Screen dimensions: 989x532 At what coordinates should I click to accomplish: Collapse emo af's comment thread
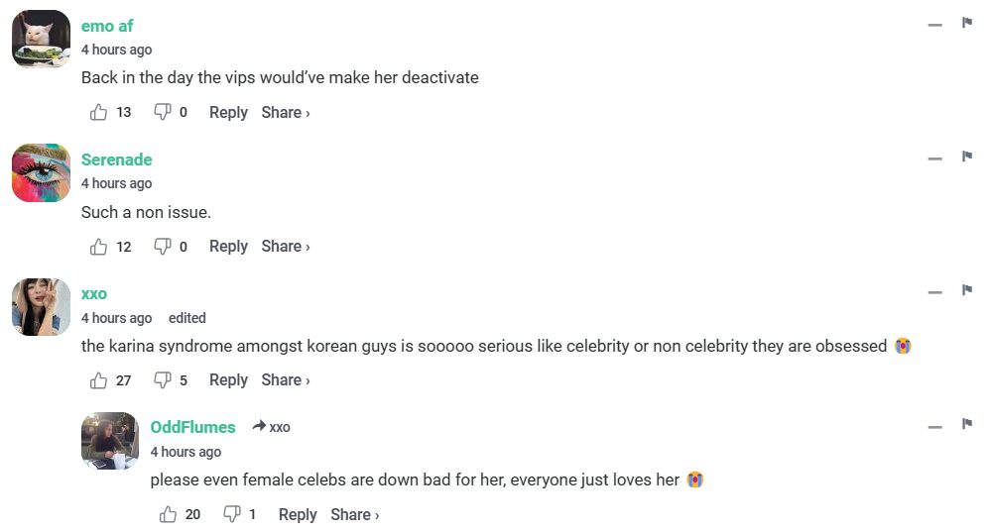click(934, 25)
